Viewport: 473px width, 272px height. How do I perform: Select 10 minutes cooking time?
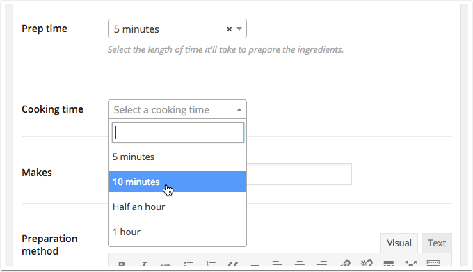(177, 182)
